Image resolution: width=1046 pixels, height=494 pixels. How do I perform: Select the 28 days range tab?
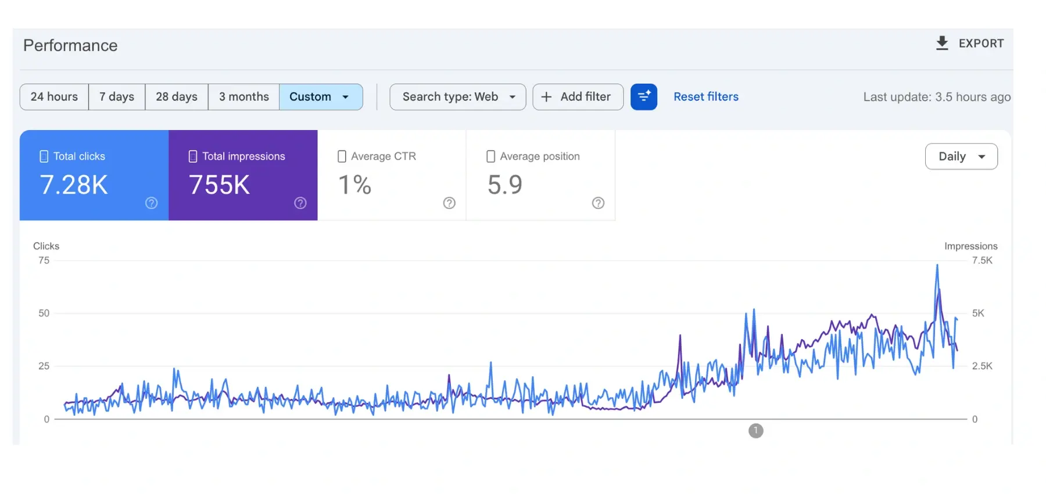tap(177, 97)
